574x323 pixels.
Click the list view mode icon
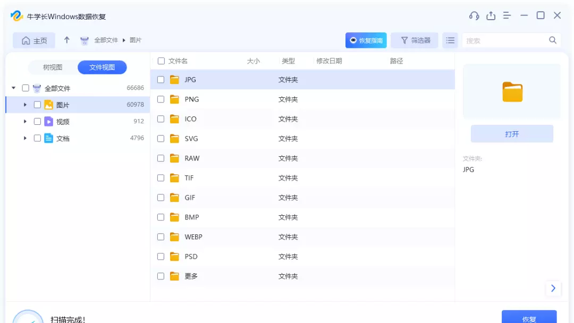pos(450,40)
